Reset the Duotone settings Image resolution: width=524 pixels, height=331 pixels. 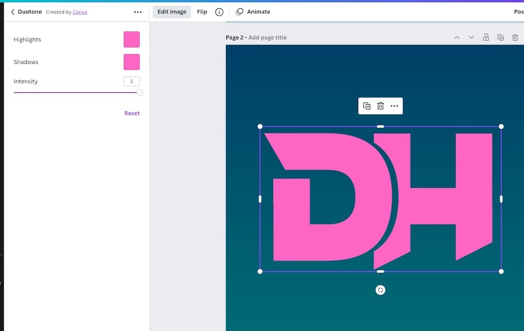tap(132, 113)
